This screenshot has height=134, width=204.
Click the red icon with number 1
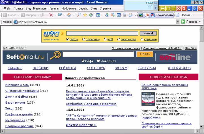click(x=184, y=9)
